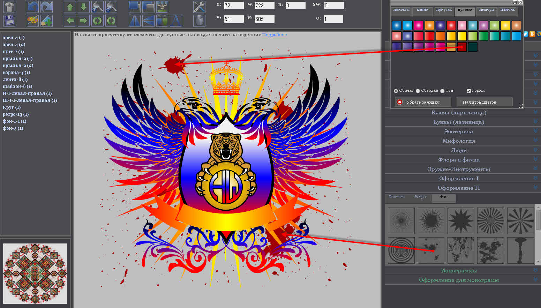Save the design with floppy disk icon
This screenshot has width=541, height=308.
pyautogui.click(x=9, y=21)
